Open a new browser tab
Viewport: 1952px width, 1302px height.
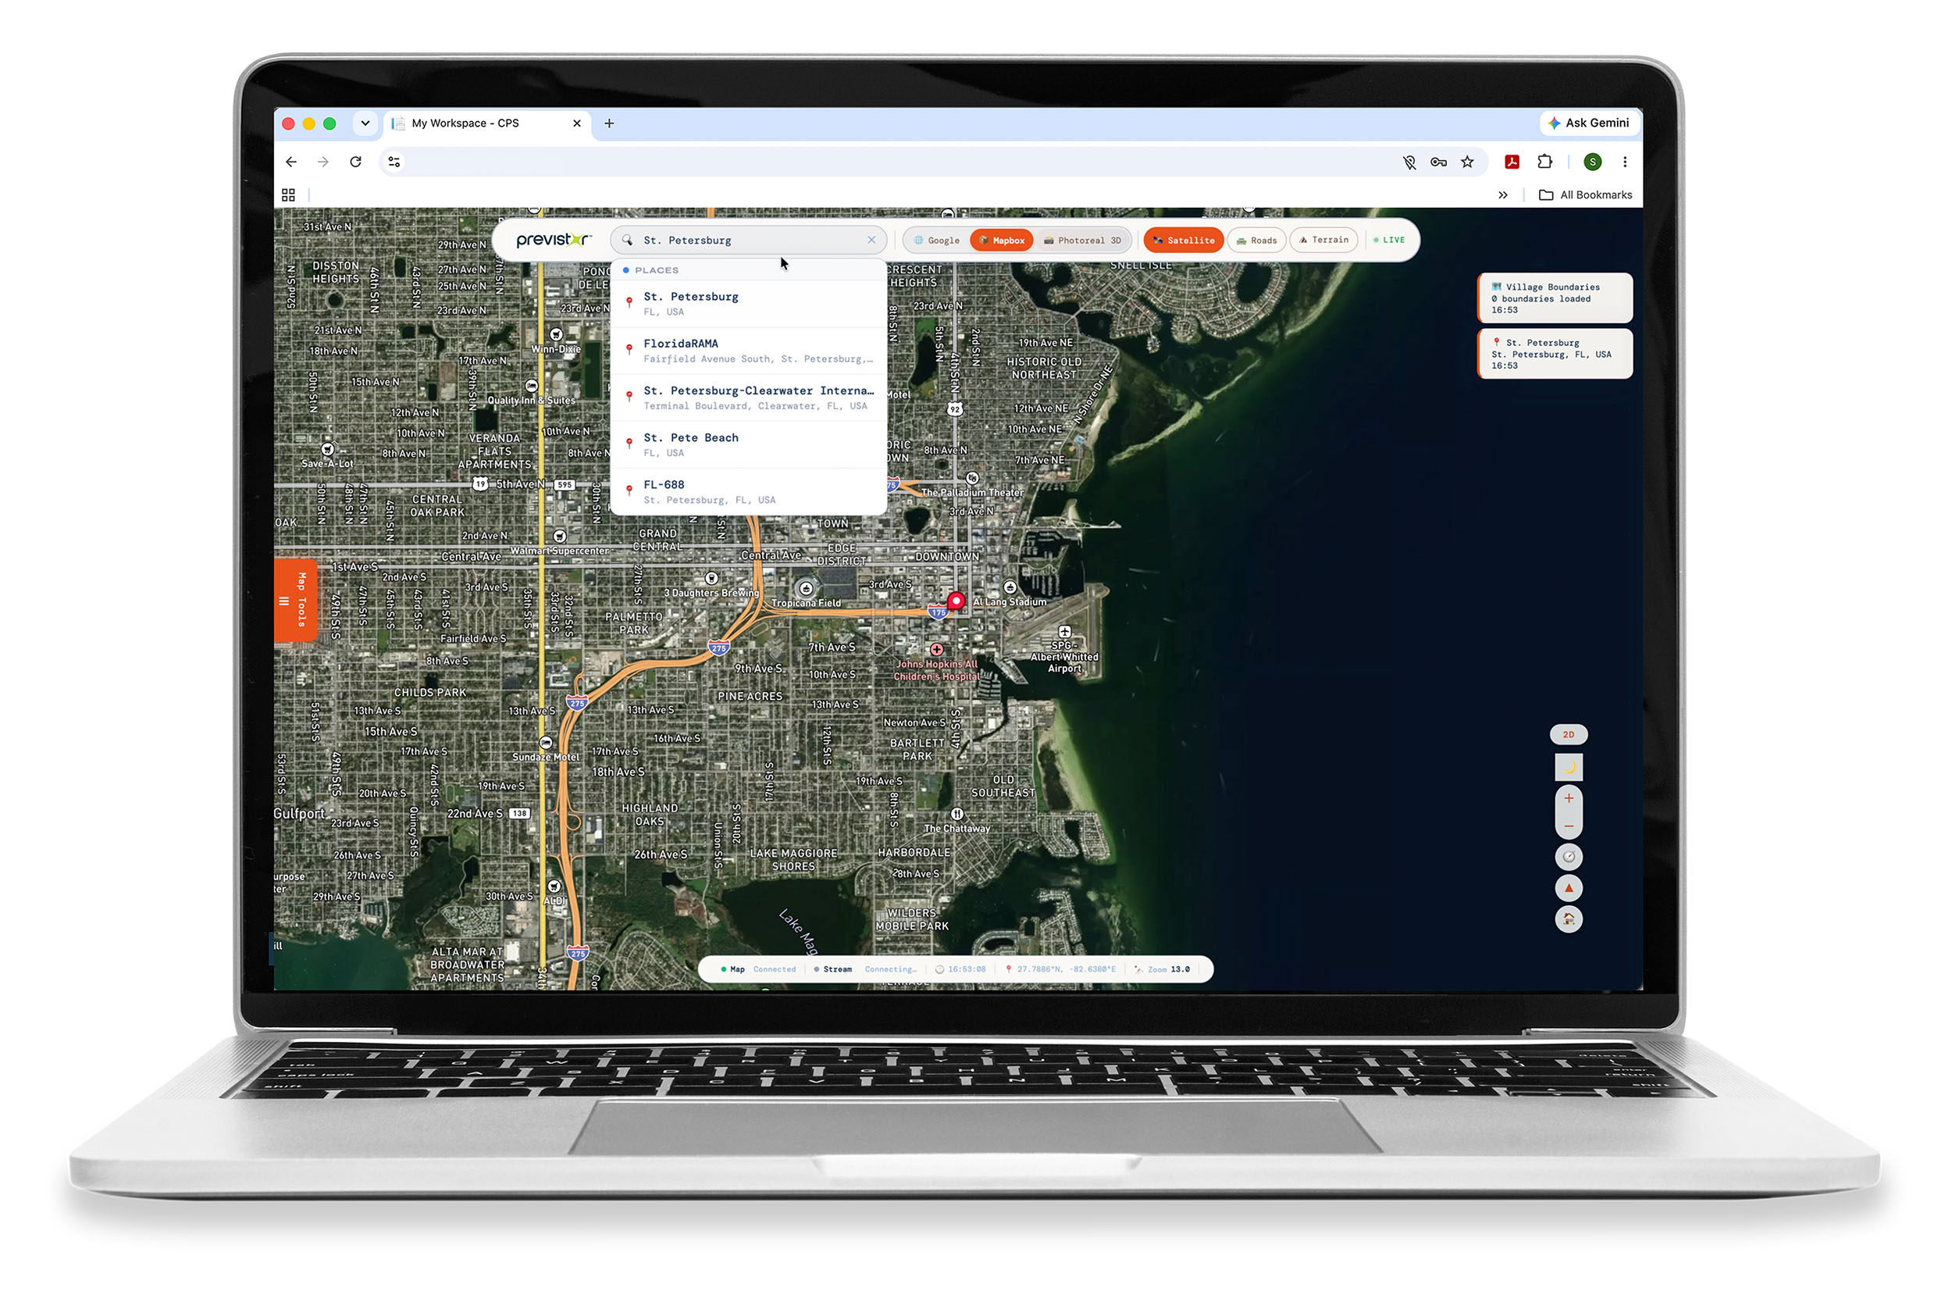click(609, 123)
